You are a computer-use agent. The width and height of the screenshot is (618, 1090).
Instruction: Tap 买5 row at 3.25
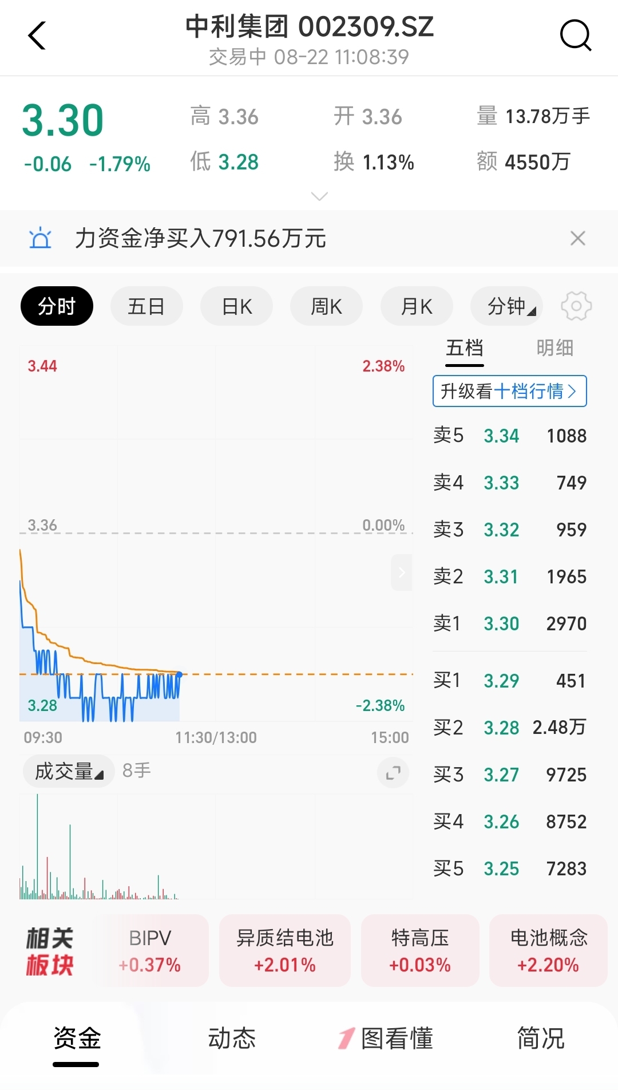pos(510,868)
